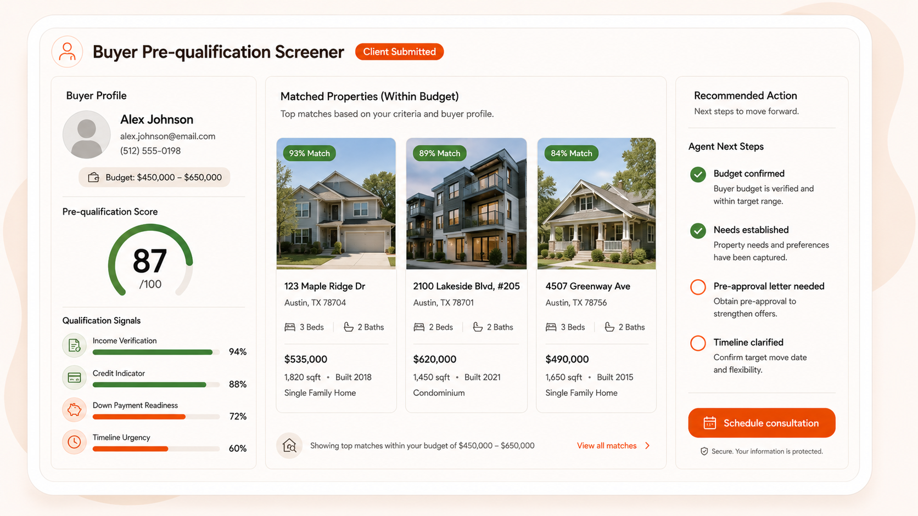
Task: Click the Budget confirmed step title
Action: [749, 174]
